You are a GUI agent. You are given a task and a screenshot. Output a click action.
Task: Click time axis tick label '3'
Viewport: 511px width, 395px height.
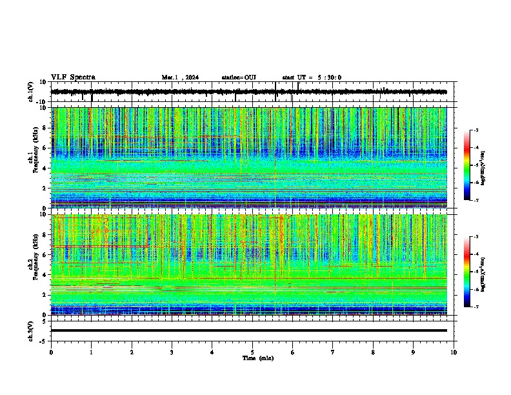pyautogui.click(x=172, y=352)
